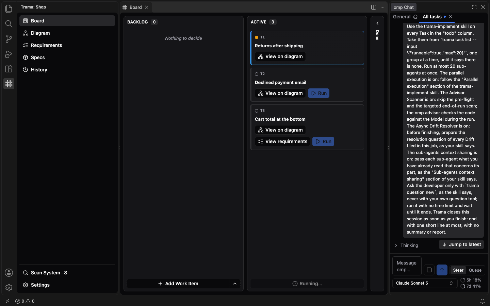The image size is (490, 306).
Task: Split the editor with the layout icon
Action: 374,7
